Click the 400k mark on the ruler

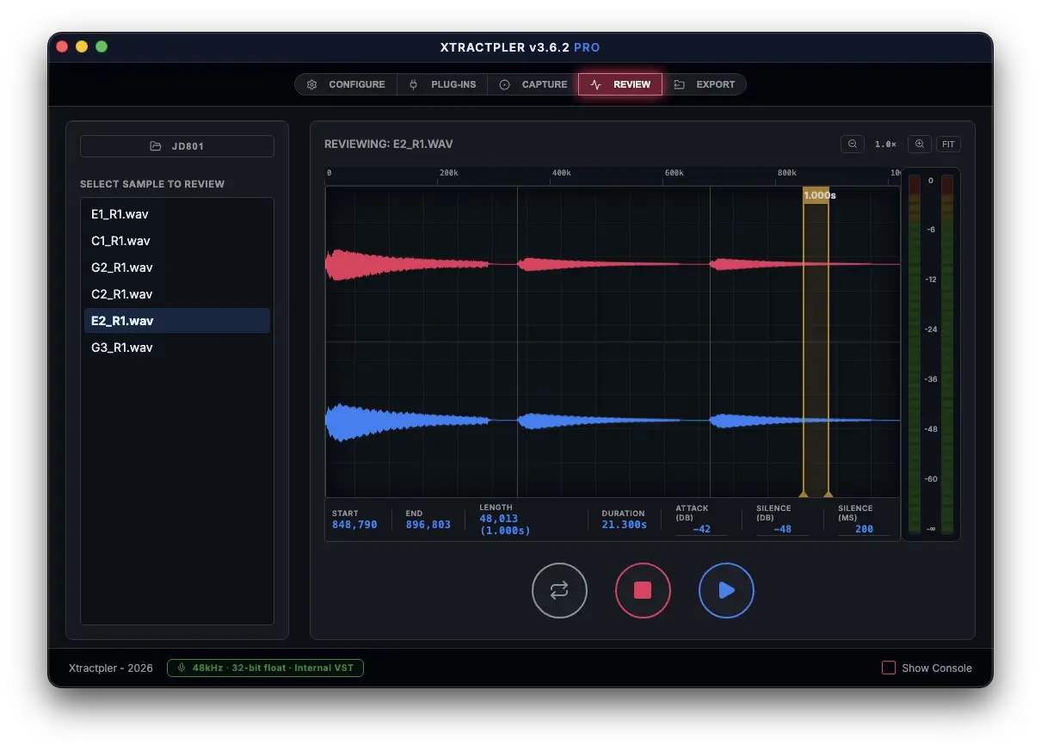click(x=561, y=173)
